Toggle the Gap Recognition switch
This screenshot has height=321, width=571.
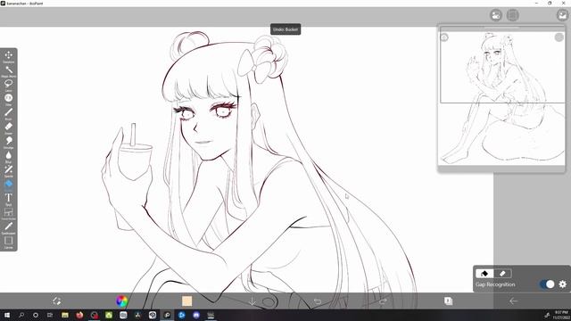tap(547, 284)
